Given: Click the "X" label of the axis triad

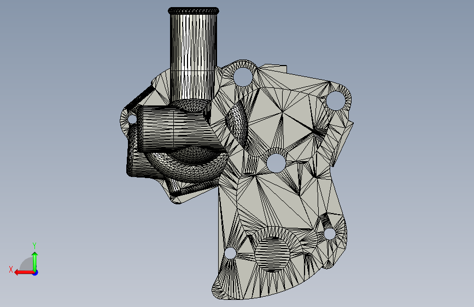Looking at the screenshot, I should (x=11, y=269).
